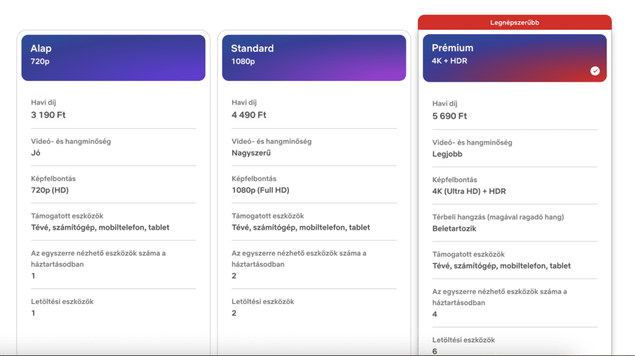Image resolution: width=635 pixels, height=356 pixels.
Task: Click Prémium's simultaneous devices value 4
Action: pyautogui.click(x=435, y=314)
